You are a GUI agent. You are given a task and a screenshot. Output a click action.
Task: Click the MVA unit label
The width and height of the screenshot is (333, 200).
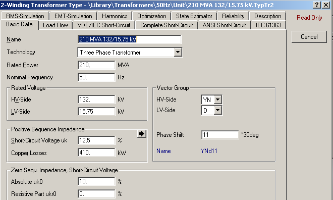pos(124,65)
